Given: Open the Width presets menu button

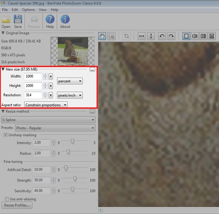Looking at the screenshot, I should 51,76.
